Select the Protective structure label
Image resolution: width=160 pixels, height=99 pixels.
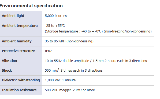point(18,51)
